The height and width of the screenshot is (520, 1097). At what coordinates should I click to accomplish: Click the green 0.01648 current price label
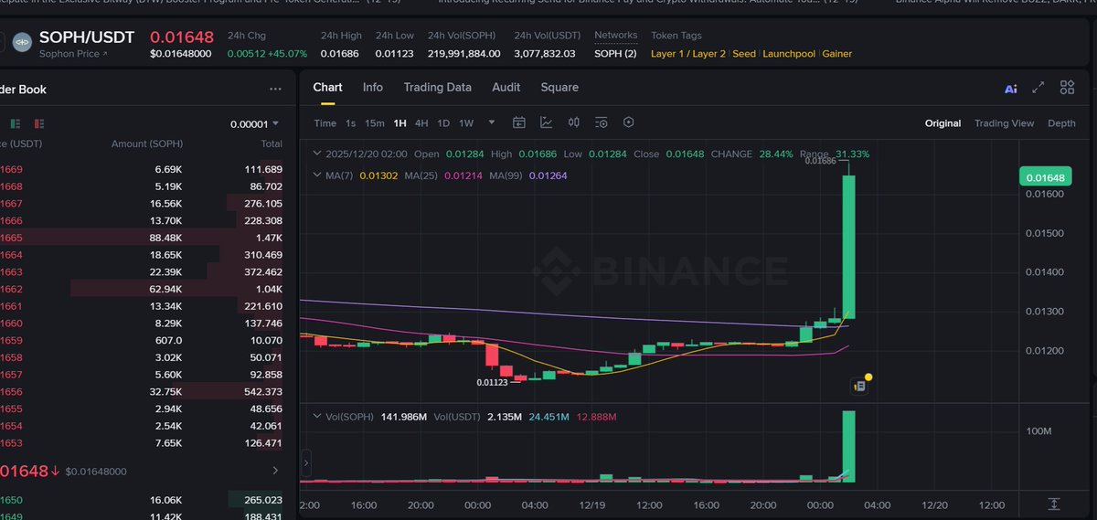point(1046,176)
